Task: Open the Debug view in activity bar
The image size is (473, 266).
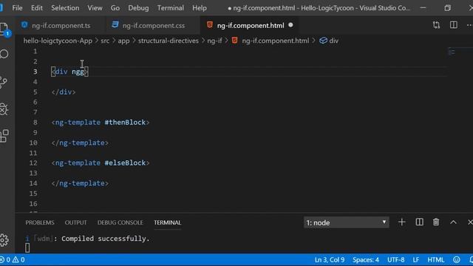Action: pos(4,109)
